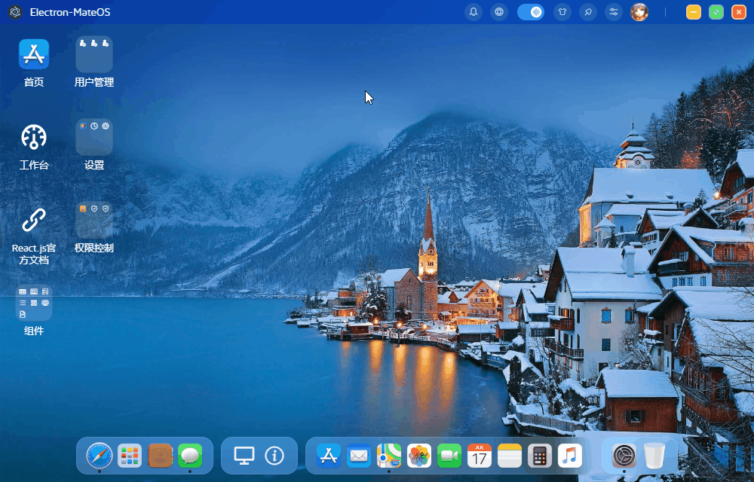Viewport: 754px width, 482px height.
Task: Click the desktop monitor dock icon
Action: 244,456
